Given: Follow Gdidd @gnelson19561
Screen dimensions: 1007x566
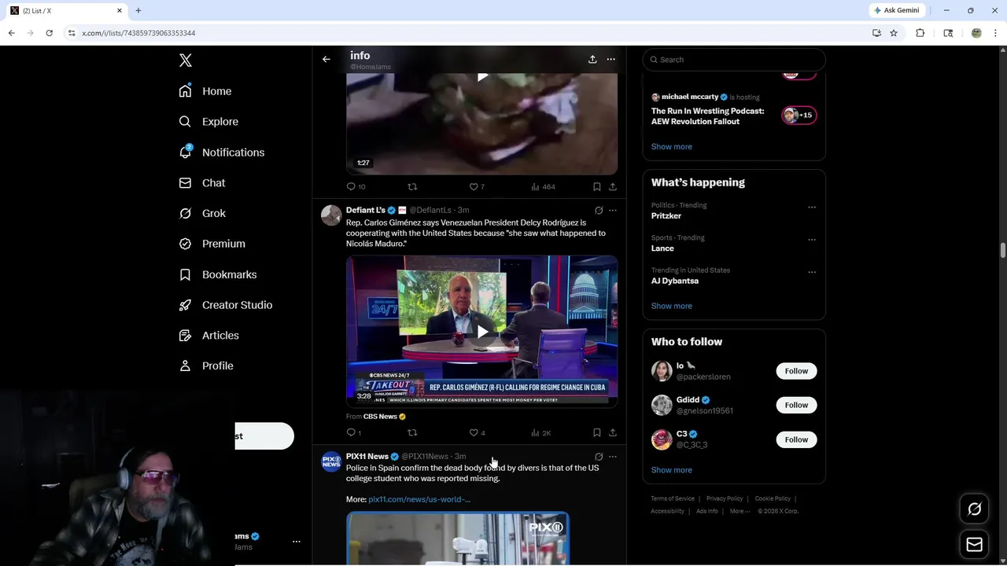Looking at the screenshot, I should pyautogui.click(x=796, y=405).
